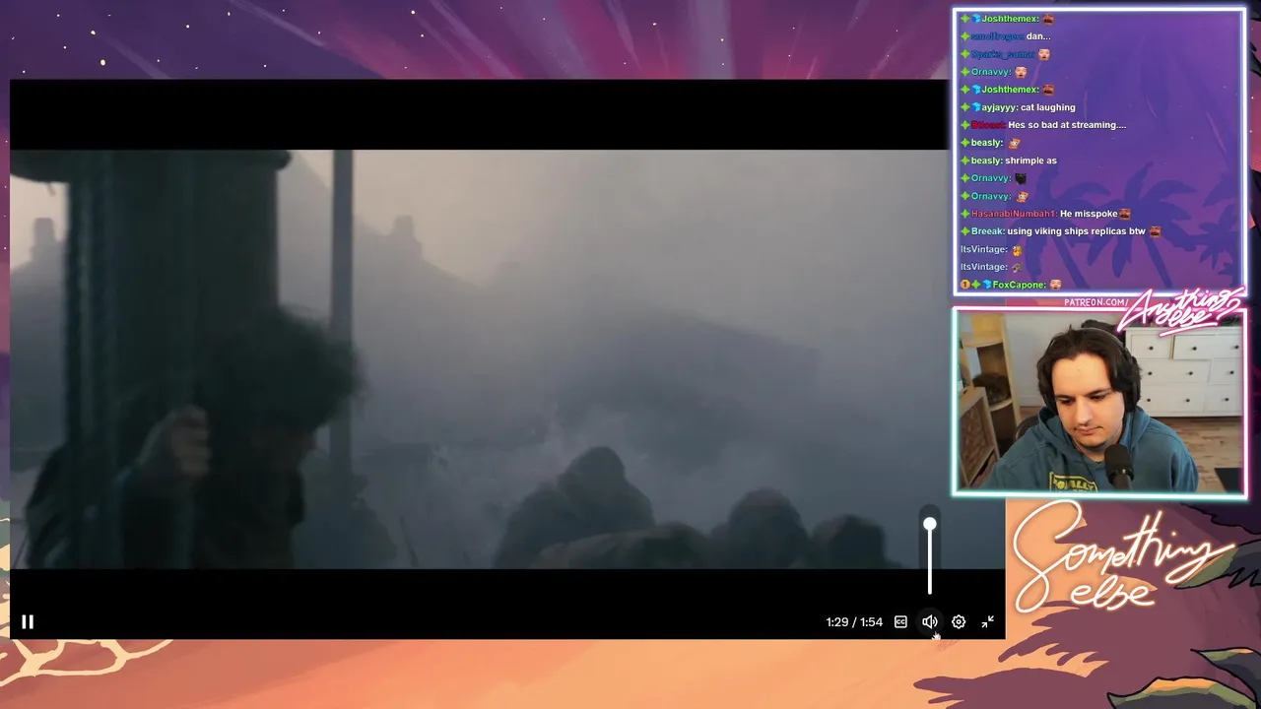Toggle closed captions with the CC icon

click(900, 622)
